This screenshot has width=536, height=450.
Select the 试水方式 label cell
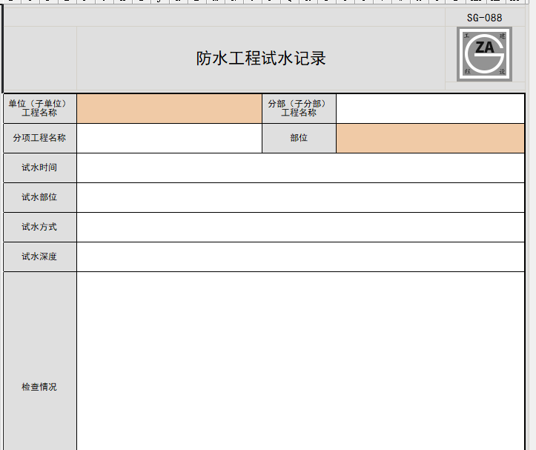(x=39, y=227)
